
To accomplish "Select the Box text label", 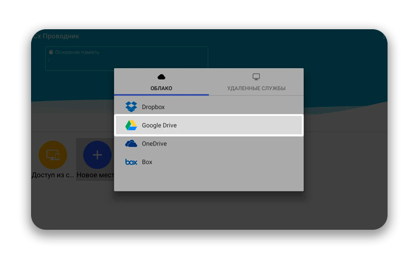I will coord(147,162).
